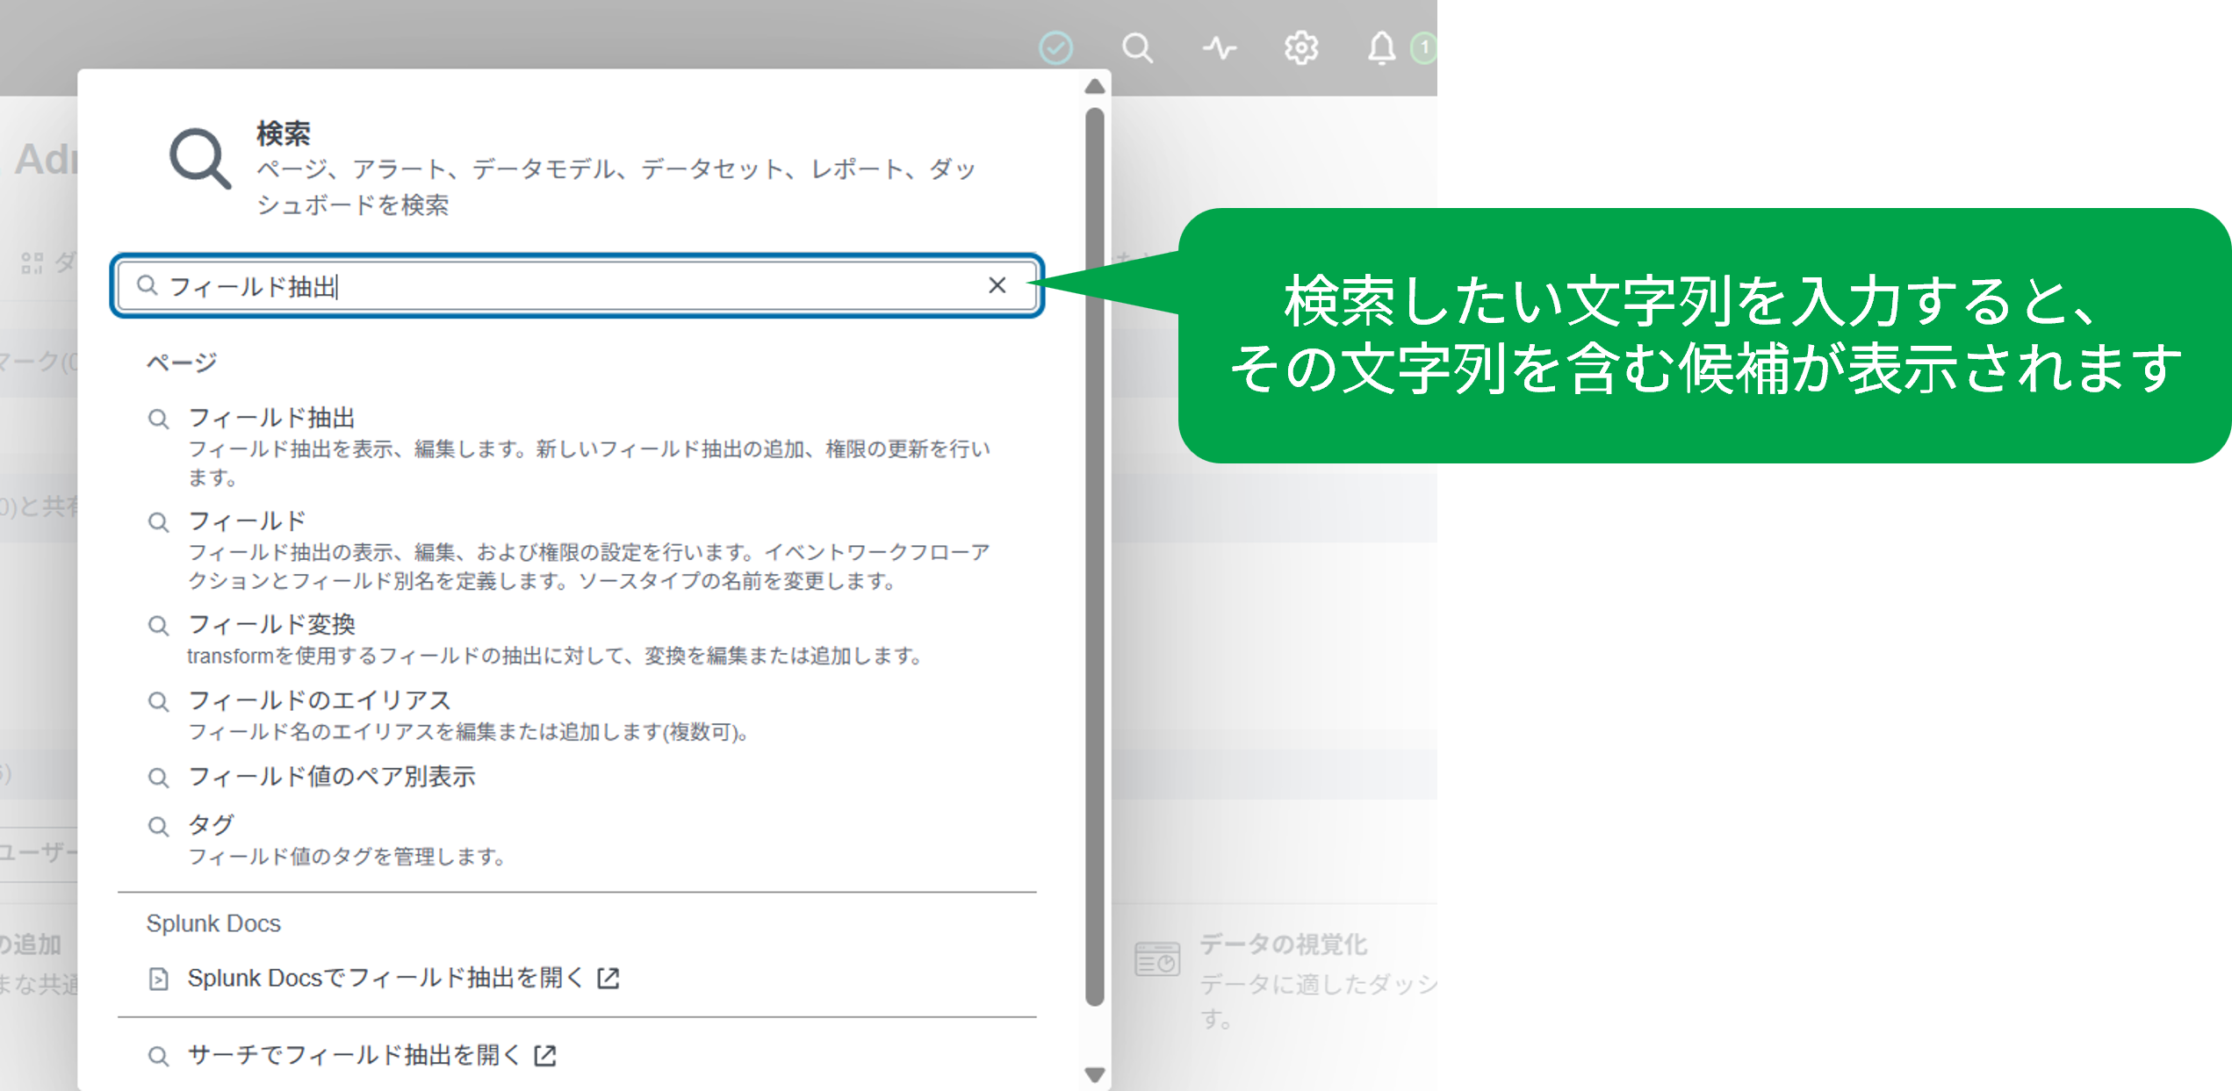The width and height of the screenshot is (2232, 1091).
Task: Click the search field containing フィールド抽出
Action: [577, 286]
